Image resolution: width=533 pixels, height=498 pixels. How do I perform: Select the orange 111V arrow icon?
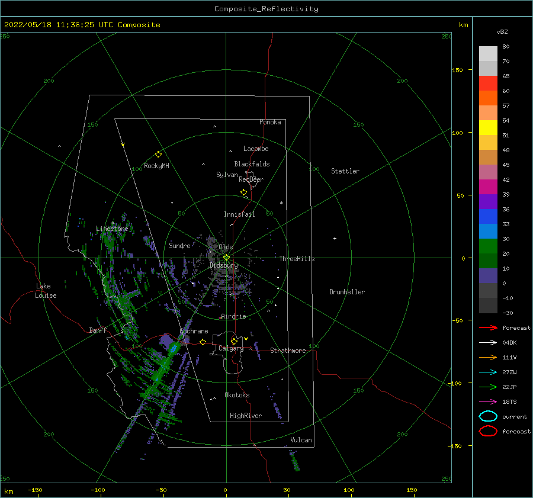pos(488,357)
